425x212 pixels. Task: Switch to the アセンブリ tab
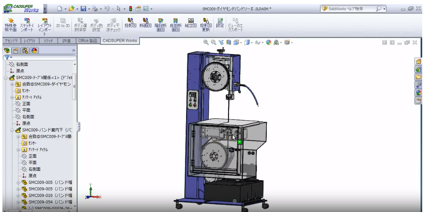coord(10,41)
